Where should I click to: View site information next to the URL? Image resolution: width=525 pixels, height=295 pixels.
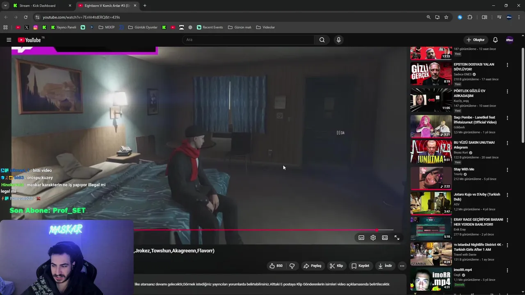click(37, 17)
